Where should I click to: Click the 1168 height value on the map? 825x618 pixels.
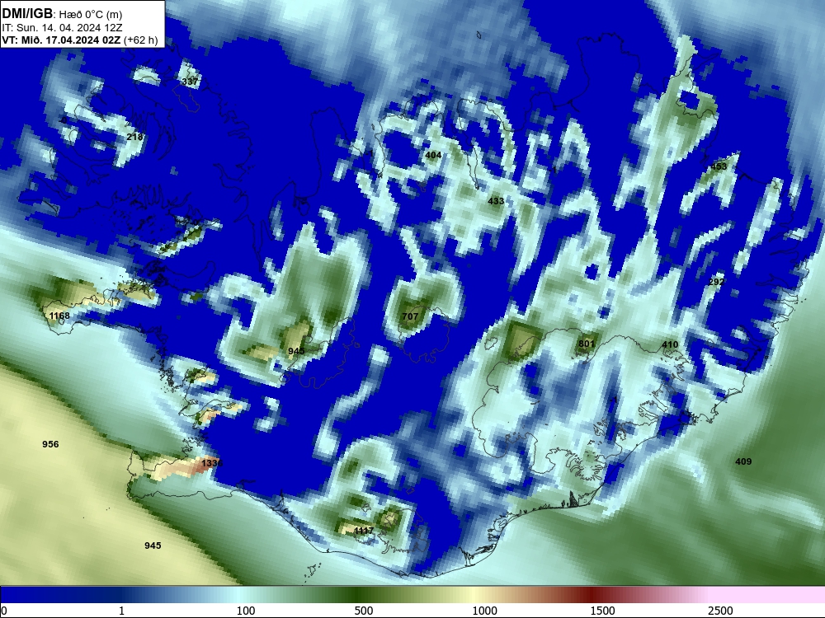59,316
